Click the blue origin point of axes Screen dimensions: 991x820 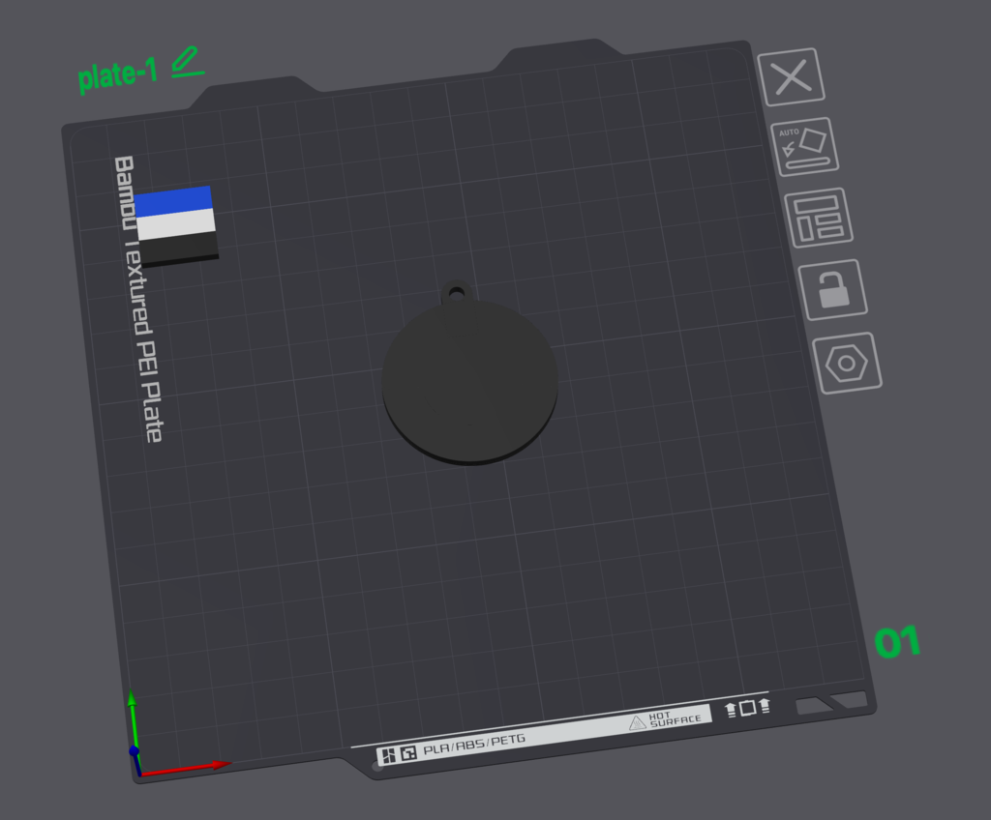click(x=135, y=751)
